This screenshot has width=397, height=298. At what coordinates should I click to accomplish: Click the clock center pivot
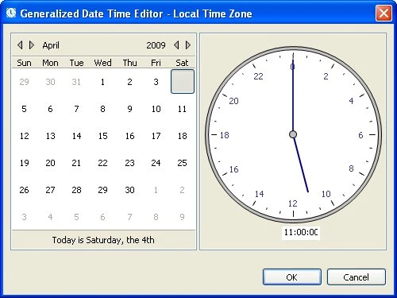pos(293,134)
